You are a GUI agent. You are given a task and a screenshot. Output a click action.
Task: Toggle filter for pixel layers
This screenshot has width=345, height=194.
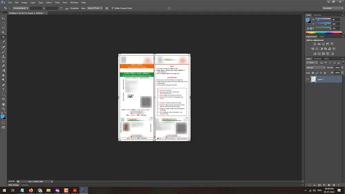(322, 63)
